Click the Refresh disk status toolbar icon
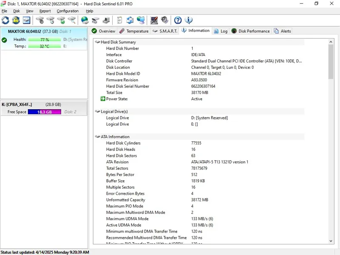This screenshot has width=340, height=255. tap(6, 20)
